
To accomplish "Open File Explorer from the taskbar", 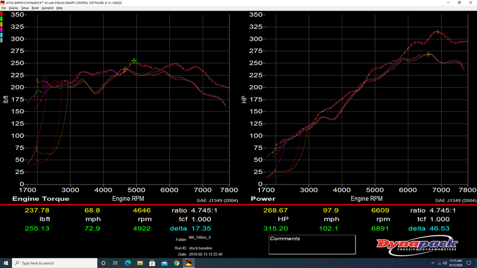I will pyautogui.click(x=141, y=263).
